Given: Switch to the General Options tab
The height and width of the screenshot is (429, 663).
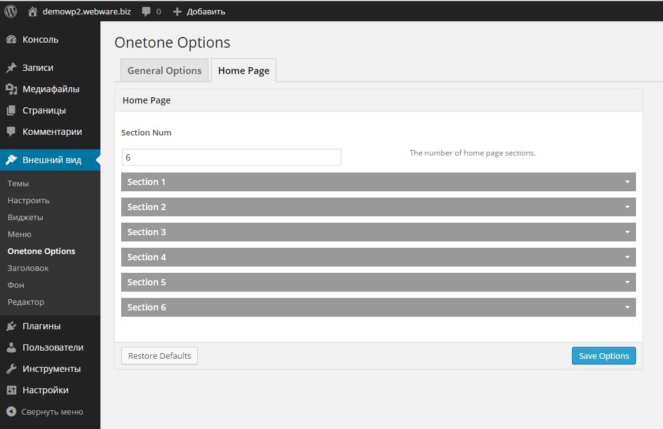Looking at the screenshot, I should pyautogui.click(x=164, y=71).
